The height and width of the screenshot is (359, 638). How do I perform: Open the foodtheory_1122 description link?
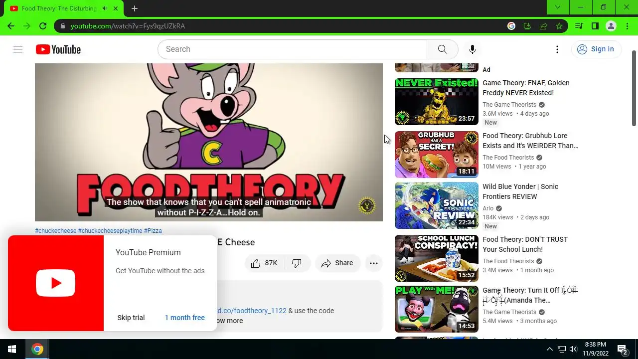251,311
